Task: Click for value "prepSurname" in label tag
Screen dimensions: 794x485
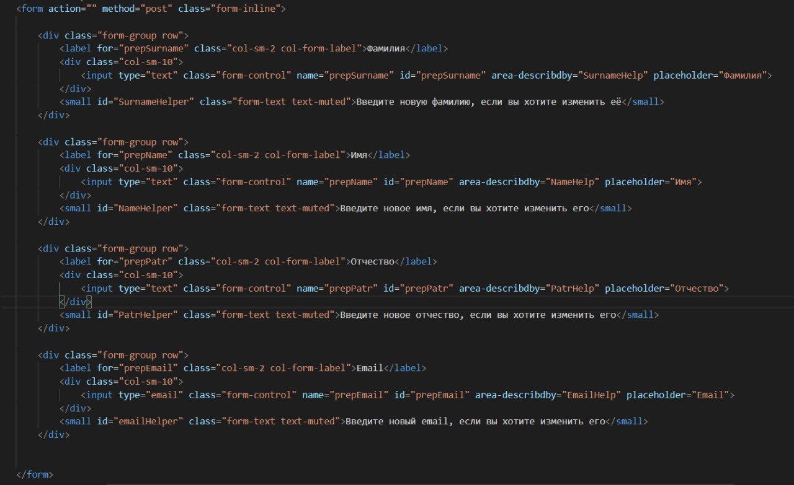Action: 154,48
